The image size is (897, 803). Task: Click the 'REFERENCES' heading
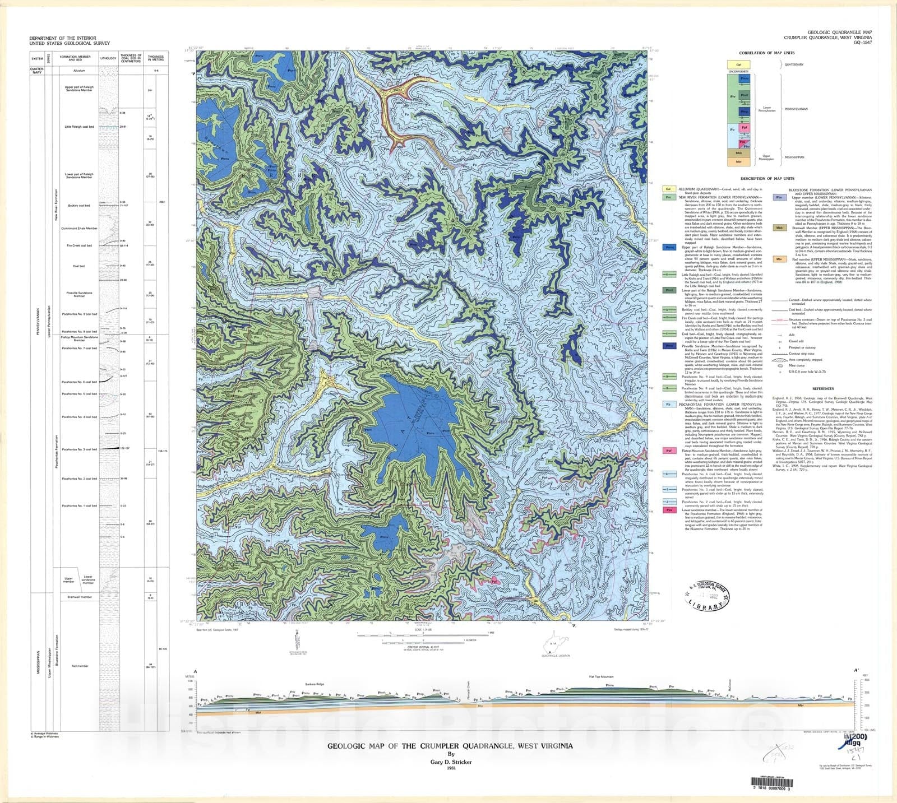click(x=823, y=388)
